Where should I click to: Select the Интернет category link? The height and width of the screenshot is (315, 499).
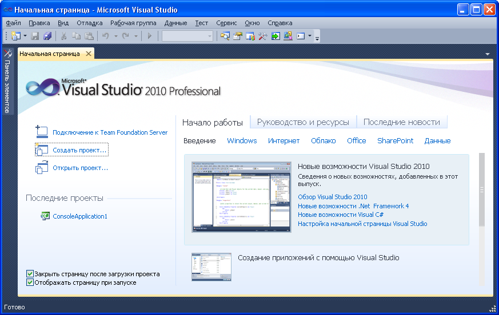point(284,141)
